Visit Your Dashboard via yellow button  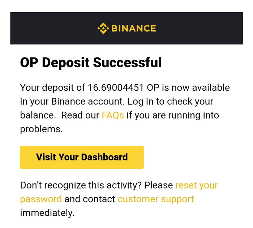coord(82,157)
